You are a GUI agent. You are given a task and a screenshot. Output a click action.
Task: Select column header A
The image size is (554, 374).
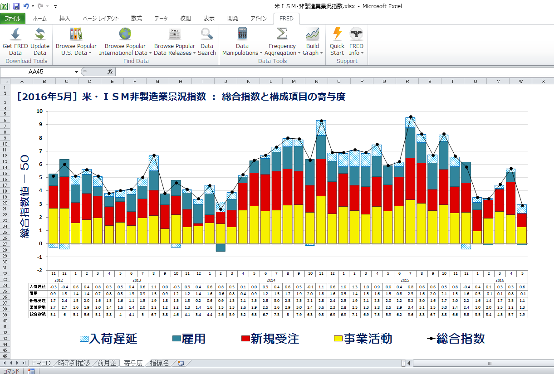point(21,81)
